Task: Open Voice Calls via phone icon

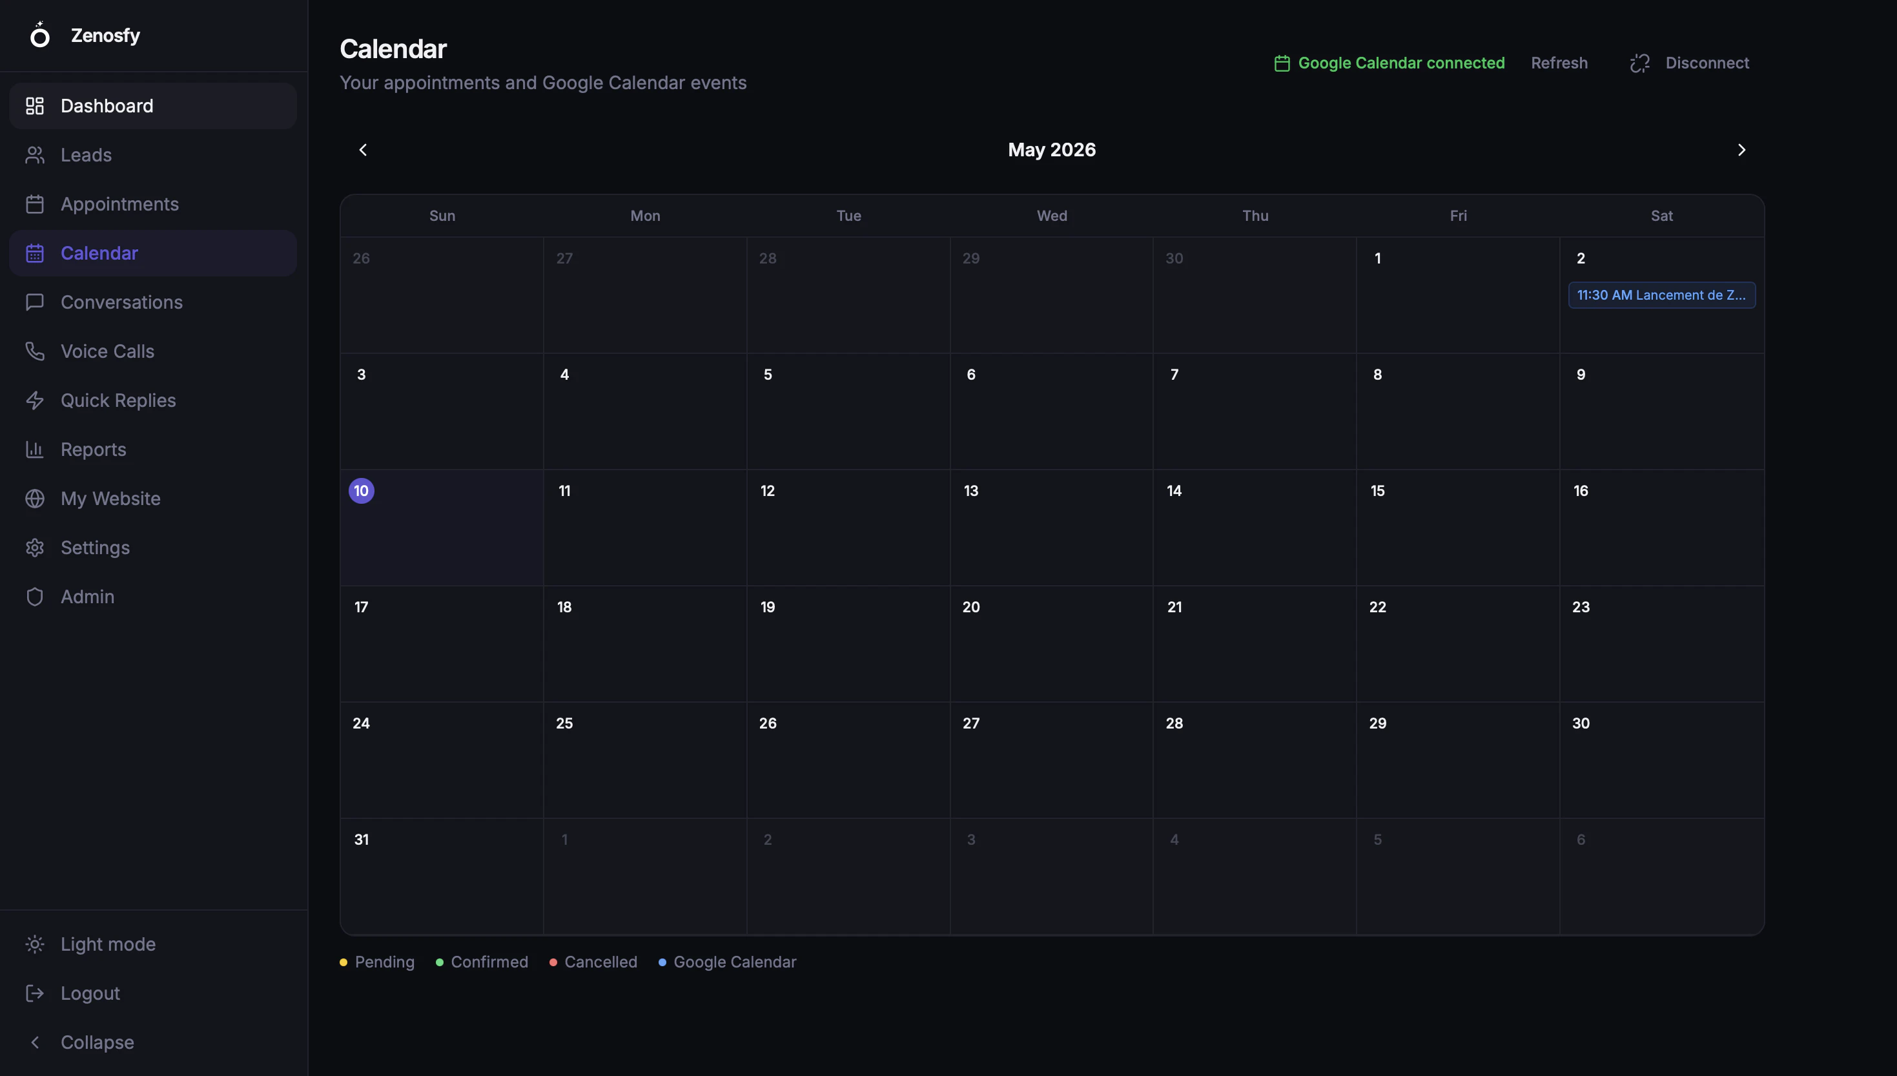Action: click(35, 351)
